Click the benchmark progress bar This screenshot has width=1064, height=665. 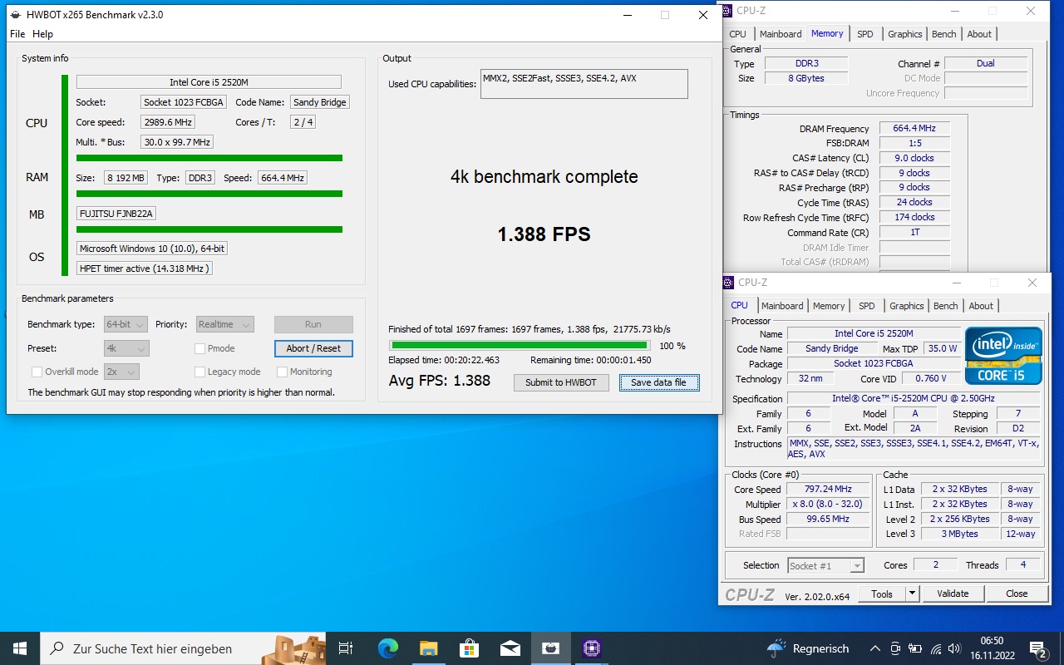520,345
